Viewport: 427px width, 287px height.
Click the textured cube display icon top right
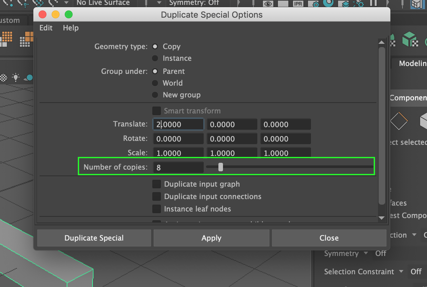418,4
